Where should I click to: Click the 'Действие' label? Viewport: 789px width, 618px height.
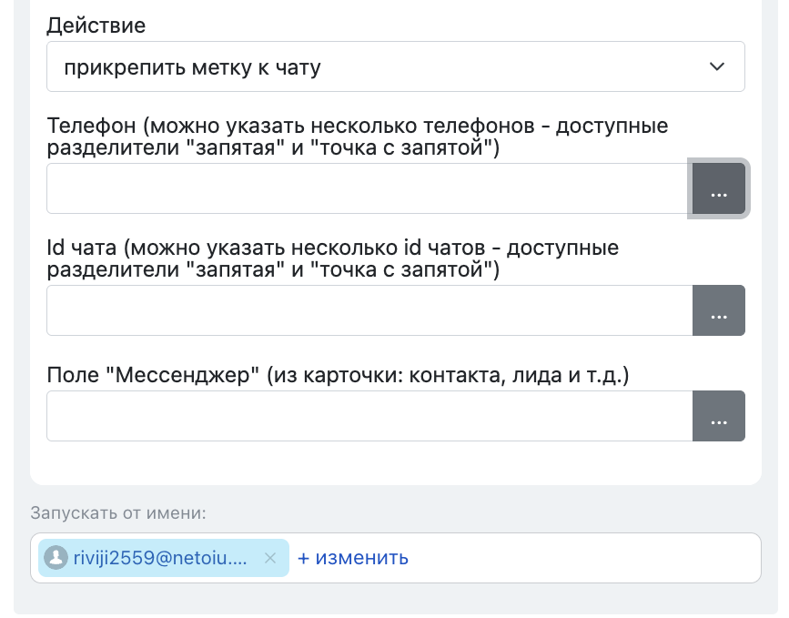(x=96, y=25)
